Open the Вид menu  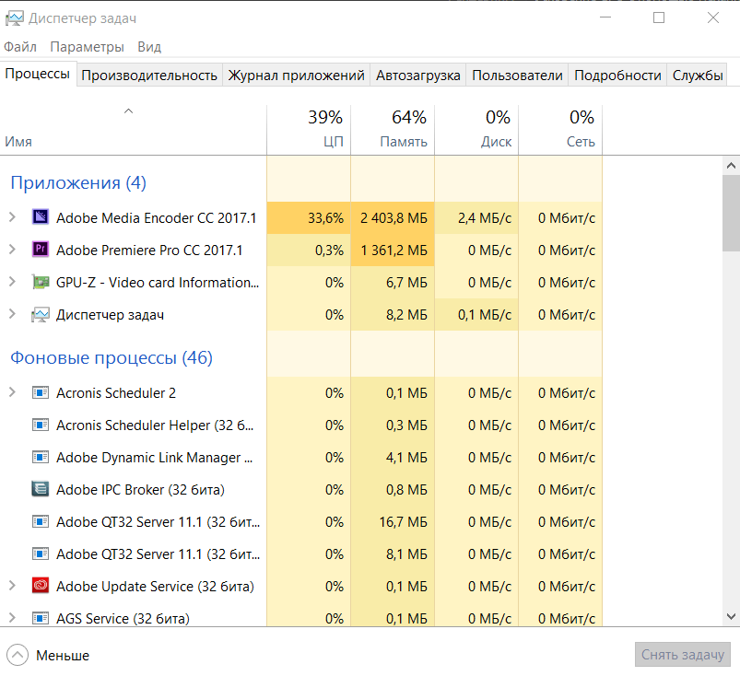pyautogui.click(x=149, y=47)
